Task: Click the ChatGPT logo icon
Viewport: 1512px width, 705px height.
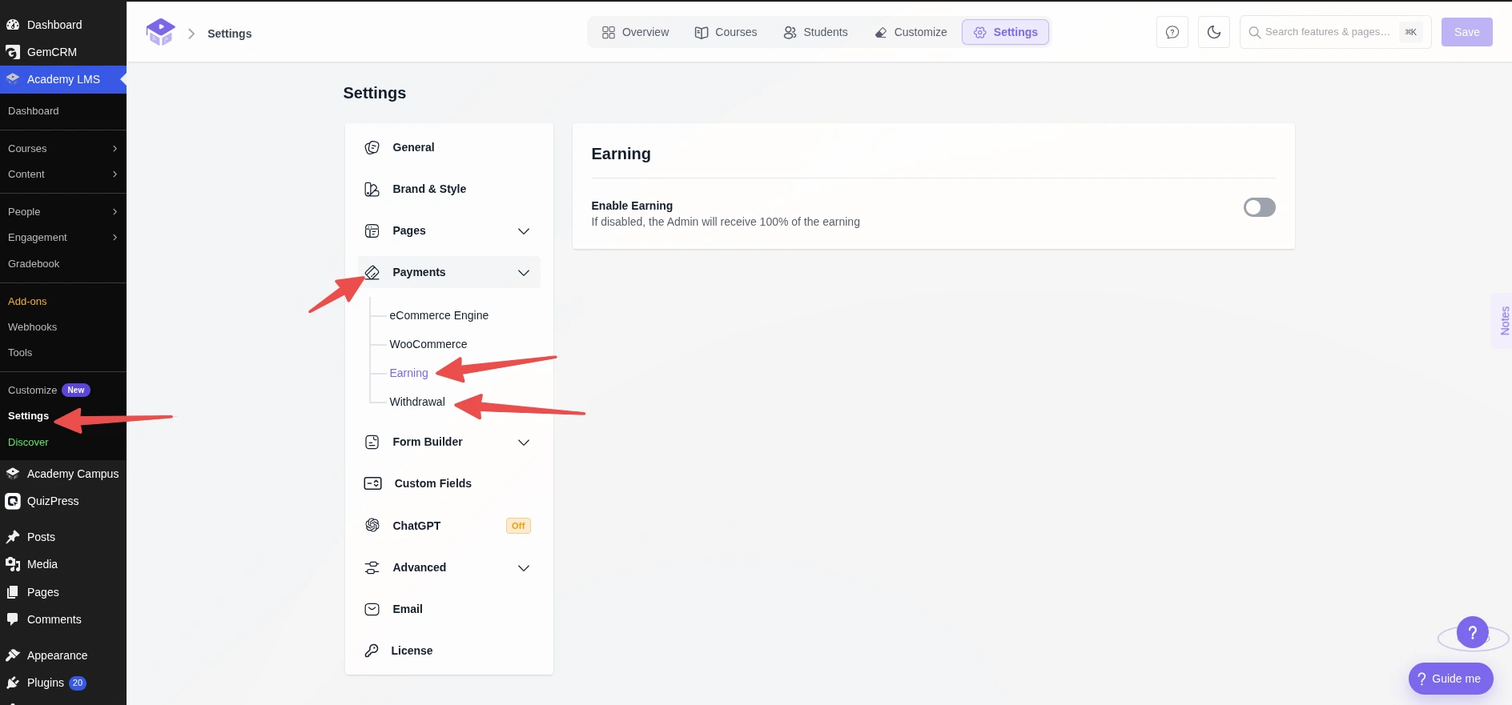Action: point(372,525)
